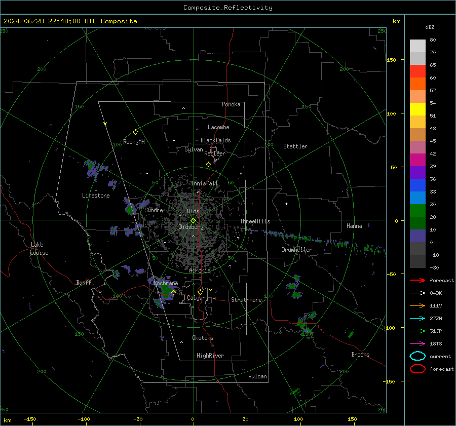Click the Strathmore town label
This screenshot has height=426, width=456.
pyautogui.click(x=246, y=300)
